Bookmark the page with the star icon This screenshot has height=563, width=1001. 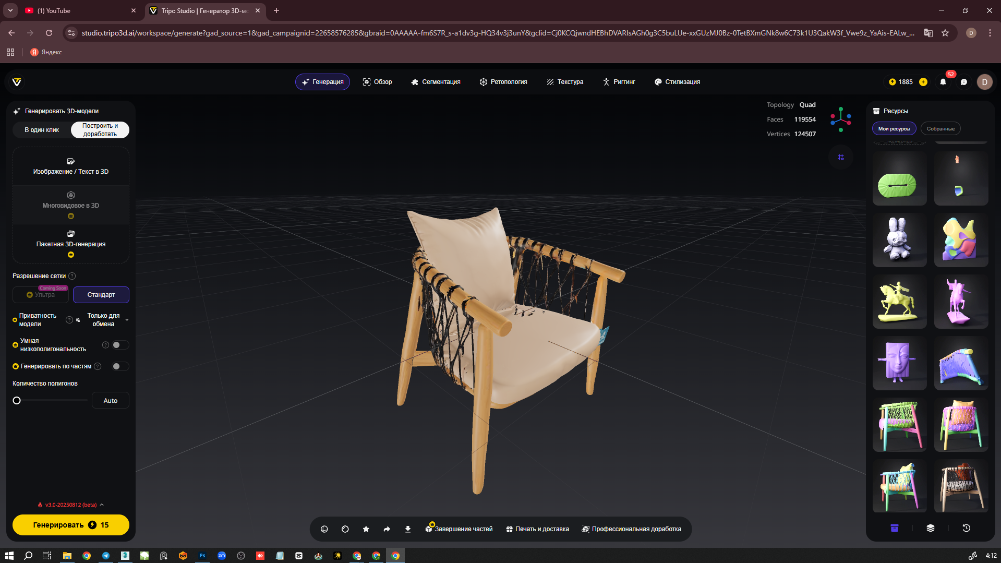pos(945,33)
